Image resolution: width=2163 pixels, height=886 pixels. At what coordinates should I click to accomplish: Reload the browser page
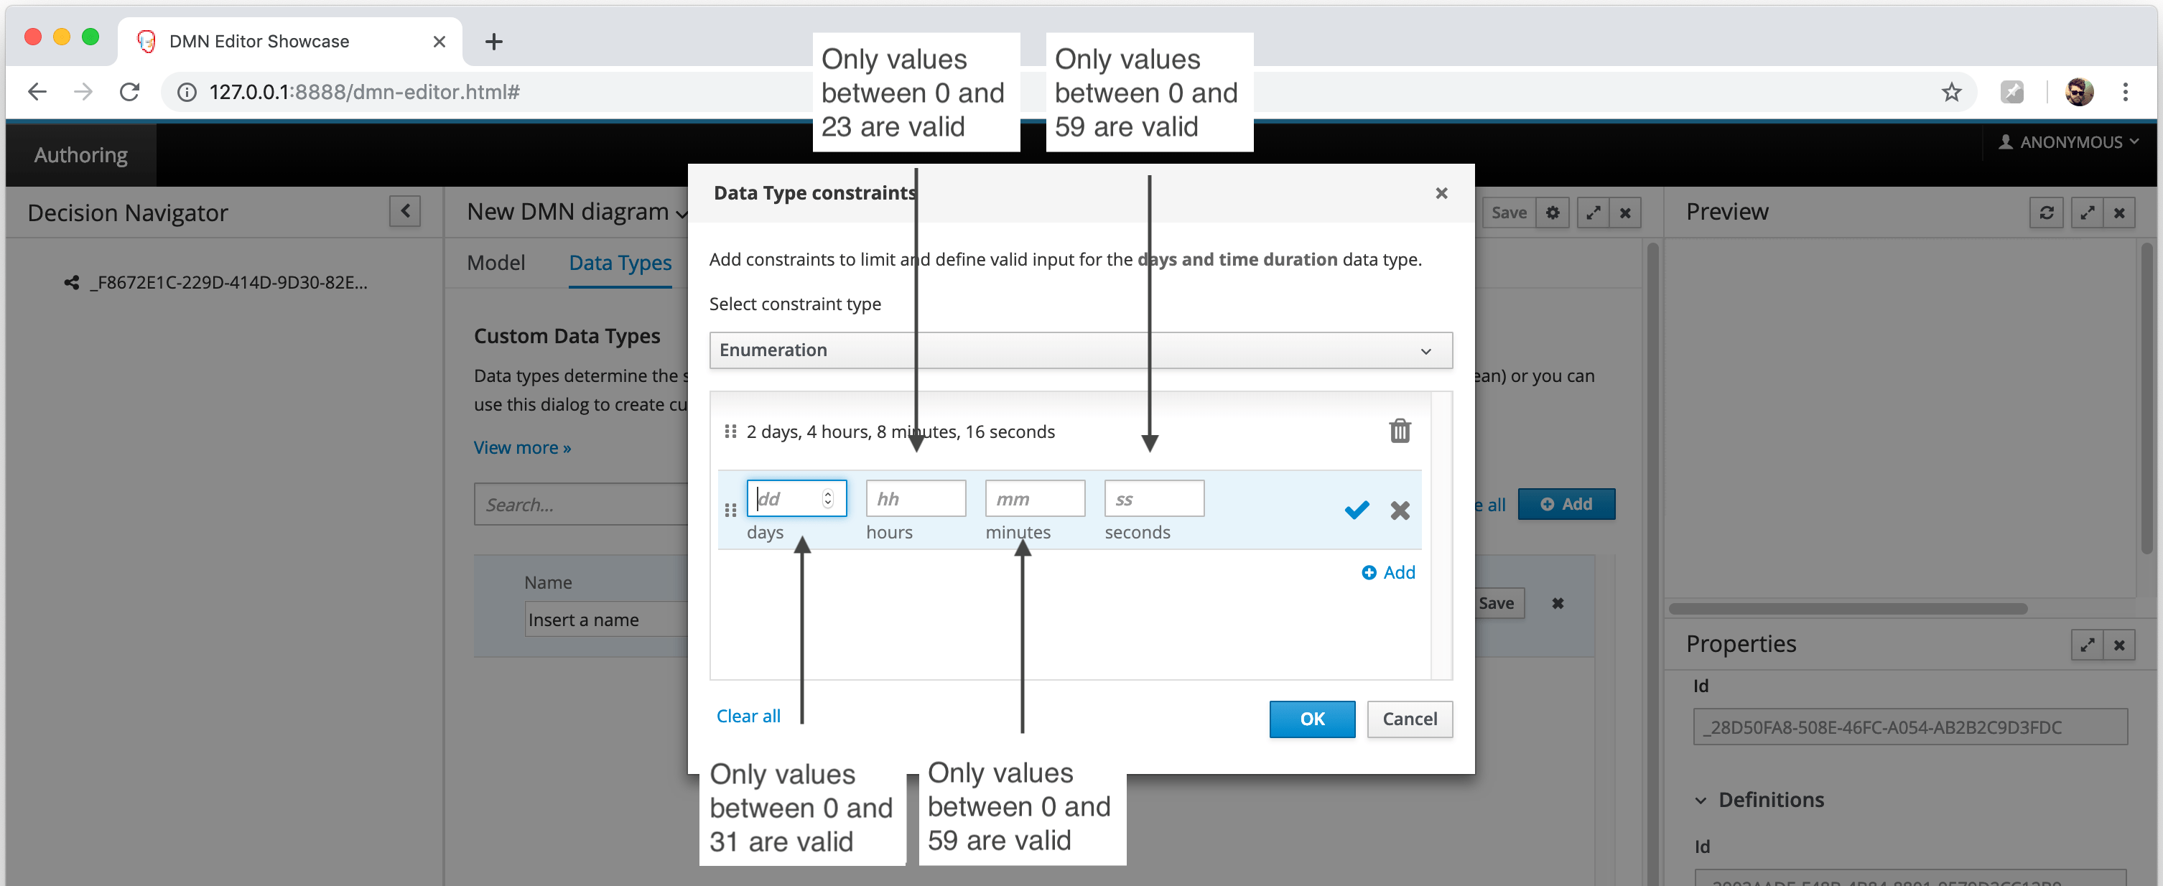point(129,91)
